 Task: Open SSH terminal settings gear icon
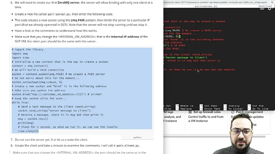point(270,8)
